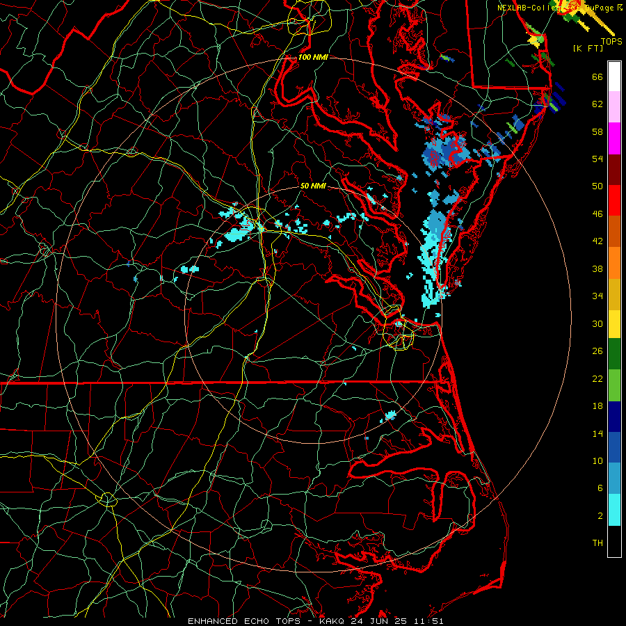The height and width of the screenshot is (626, 626).
Task: Click the medium blue legend swatch
Action: pos(614,447)
